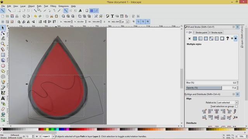Choose Flat color fill button
This screenshot has height=139, width=248.
[x=195, y=39]
